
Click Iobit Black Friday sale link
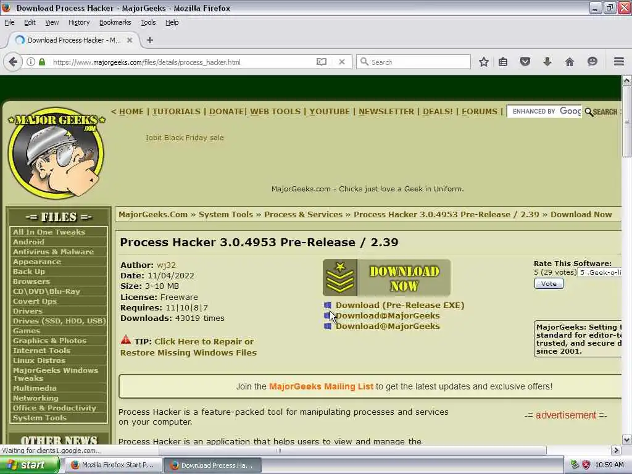(x=185, y=138)
